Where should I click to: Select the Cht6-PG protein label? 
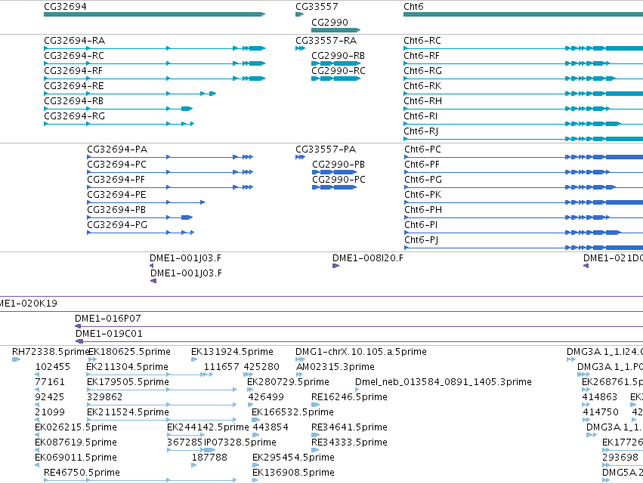pos(423,180)
